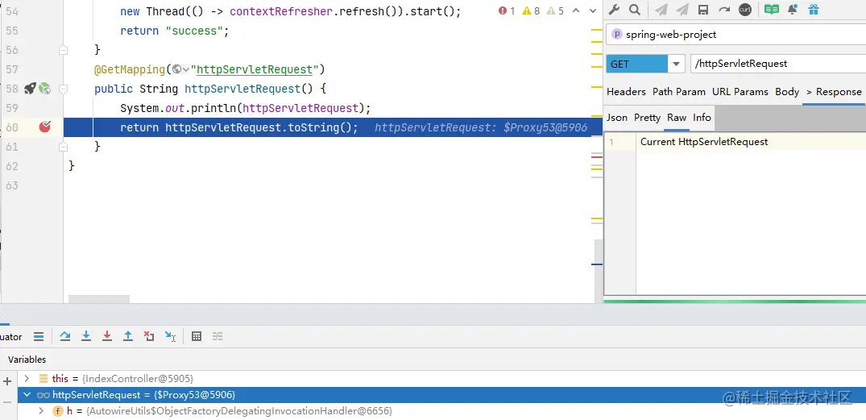Click the Run to Cursor icon

[x=170, y=336]
